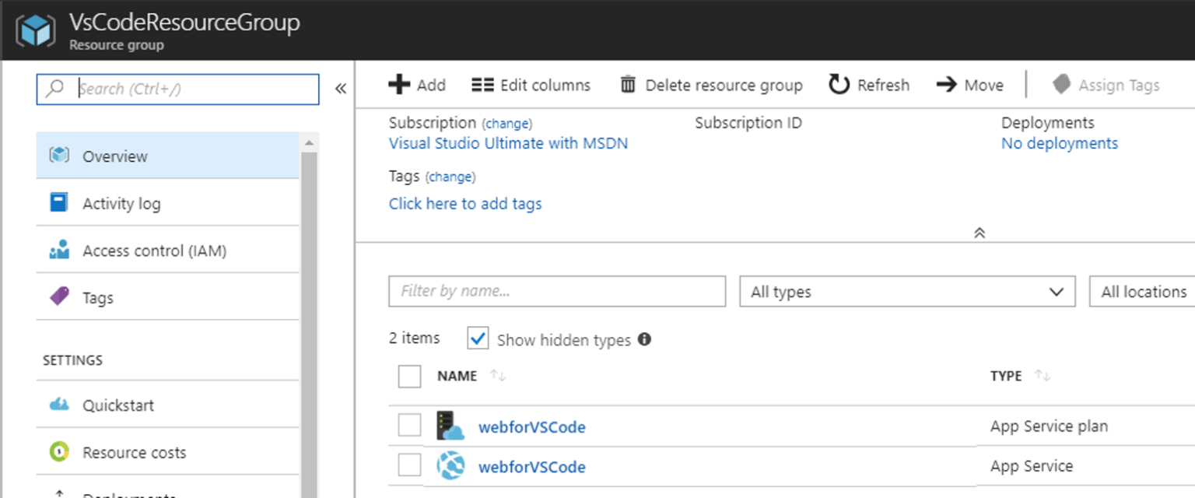
Task: Click the App Service plan icon beside webforVSCode
Action: [450, 425]
